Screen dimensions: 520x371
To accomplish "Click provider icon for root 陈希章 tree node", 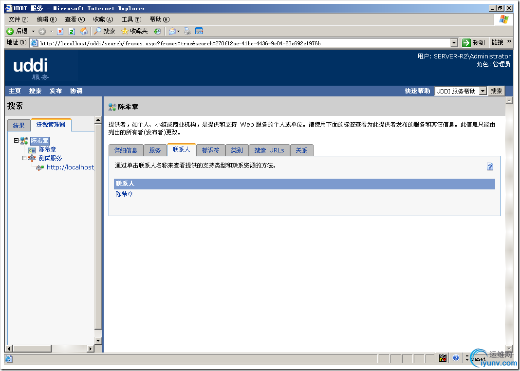I will pyautogui.click(x=24, y=141).
